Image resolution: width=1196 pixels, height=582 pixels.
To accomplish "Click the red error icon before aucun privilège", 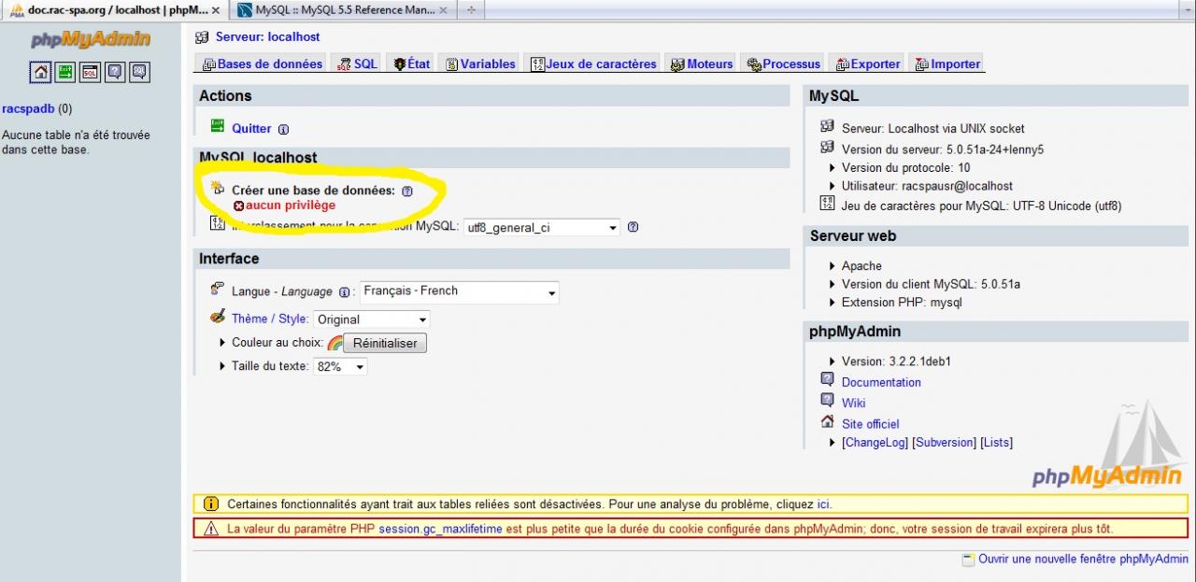I will 238,206.
